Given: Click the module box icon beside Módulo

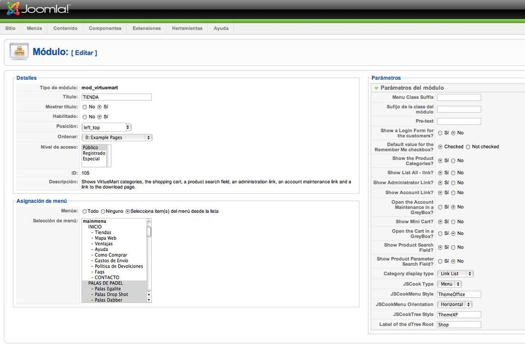Looking at the screenshot, I should [19, 51].
